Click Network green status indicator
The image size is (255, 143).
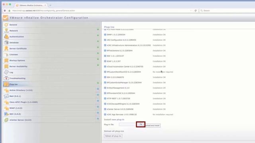(98, 29)
